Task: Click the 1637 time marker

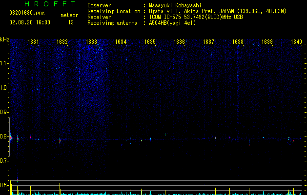Action: coord(208,42)
